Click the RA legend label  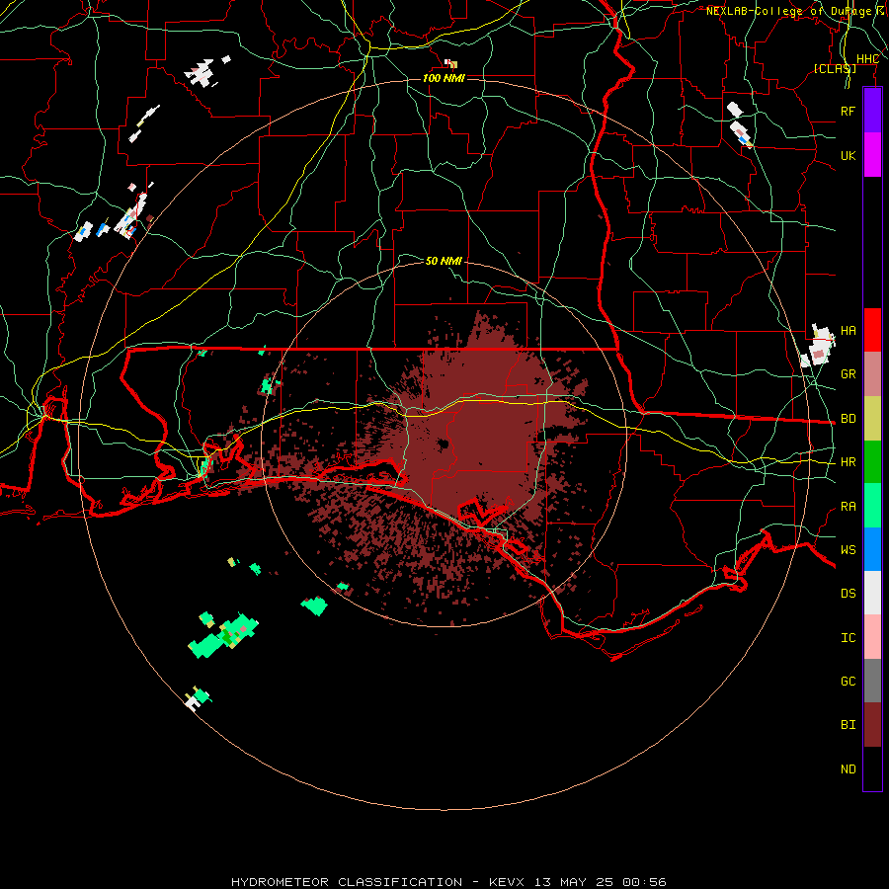tap(848, 506)
